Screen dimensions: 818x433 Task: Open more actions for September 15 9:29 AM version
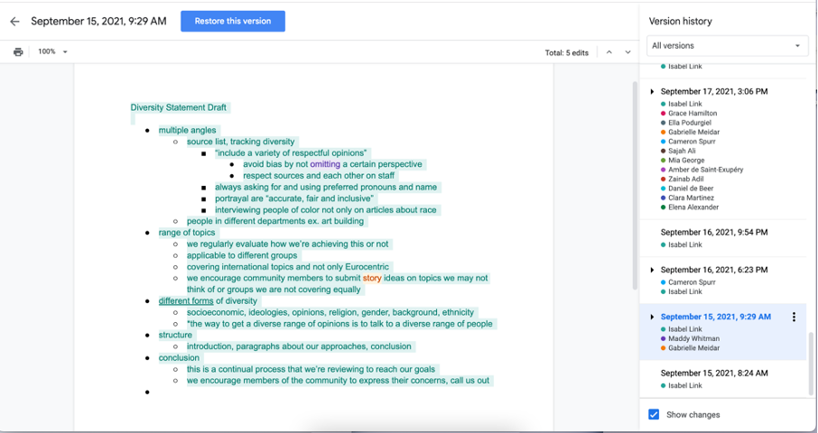794,317
